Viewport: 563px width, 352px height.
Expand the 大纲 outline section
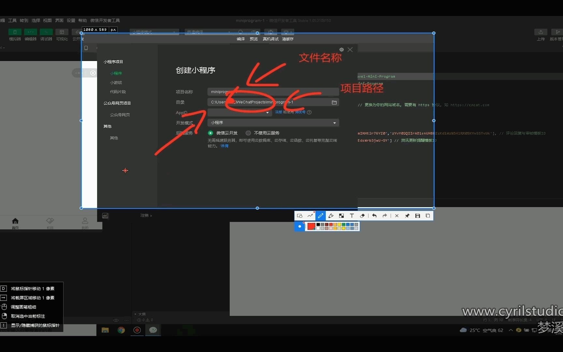pyautogui.click(x=140, y=314)
